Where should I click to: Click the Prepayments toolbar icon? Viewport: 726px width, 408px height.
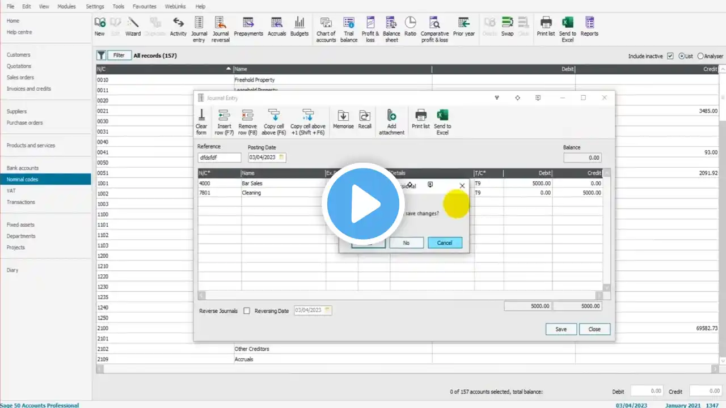point(248,27)
